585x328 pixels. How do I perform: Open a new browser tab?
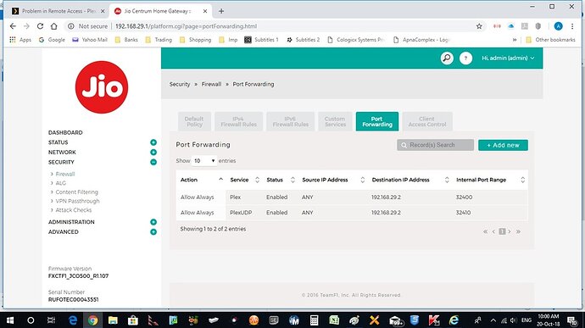tap(221, 11)
